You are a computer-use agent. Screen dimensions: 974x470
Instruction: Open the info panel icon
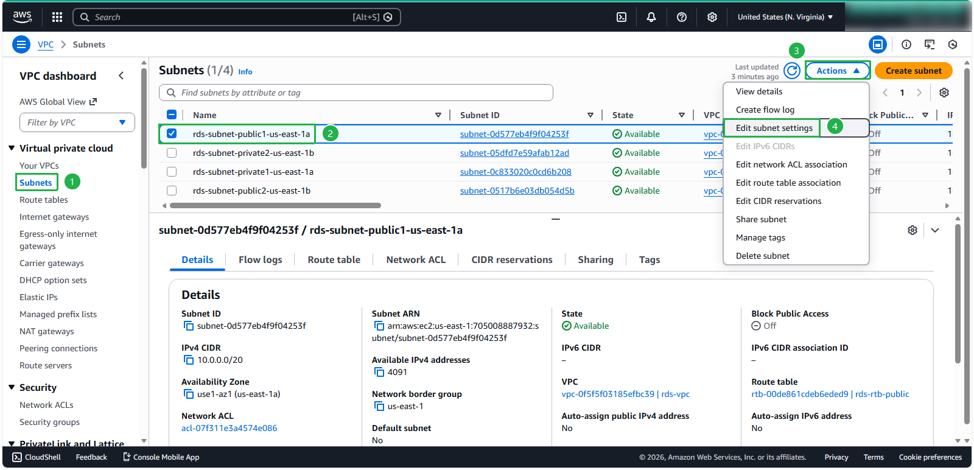pos(906,44)
